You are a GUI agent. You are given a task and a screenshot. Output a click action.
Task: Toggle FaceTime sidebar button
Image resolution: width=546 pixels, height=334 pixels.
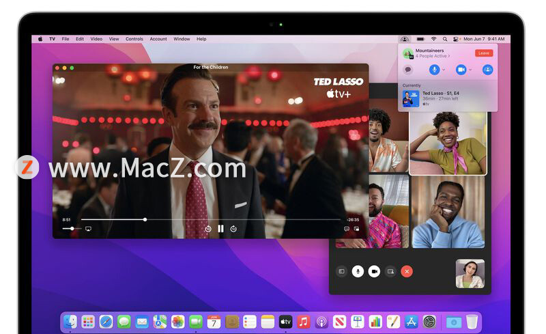click(x=342, y=271)
